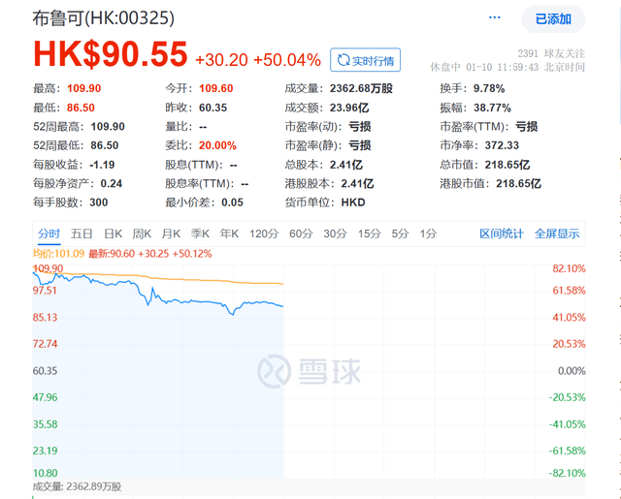Show the 5分 interval chart
Image resolution: width=621 pixels, height=499 pixels.
[400, 234]
